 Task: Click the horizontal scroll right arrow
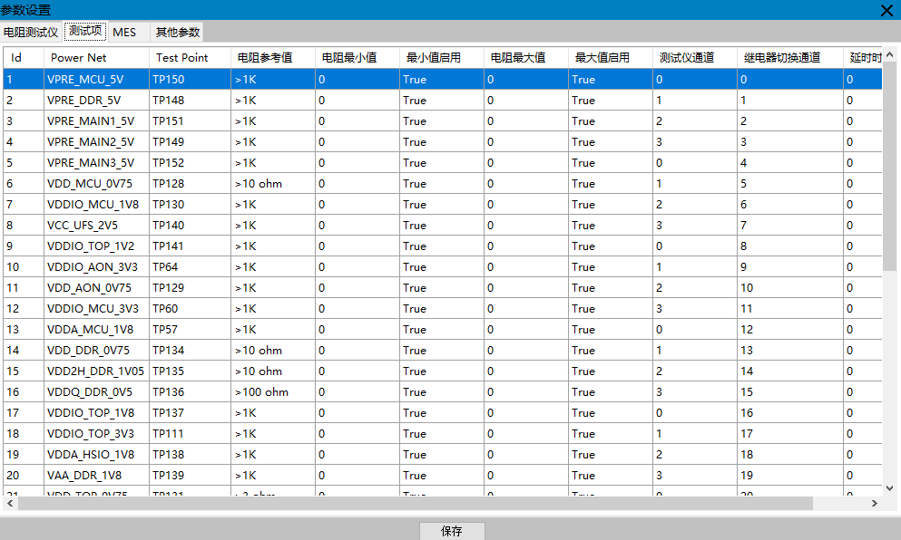click(x=874, y=503)
